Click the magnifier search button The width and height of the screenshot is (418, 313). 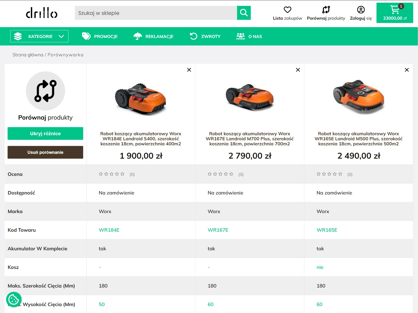[244, 13]
